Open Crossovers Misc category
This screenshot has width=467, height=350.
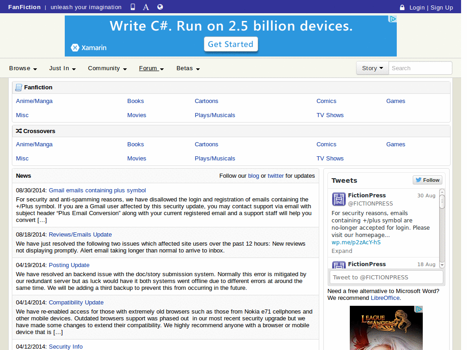pos(22,159)
